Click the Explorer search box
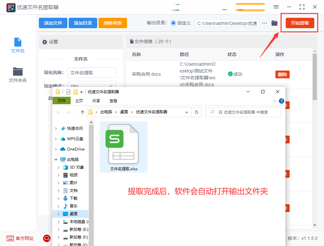This screenshot has height=246, width=324. (x=243, y=112)
